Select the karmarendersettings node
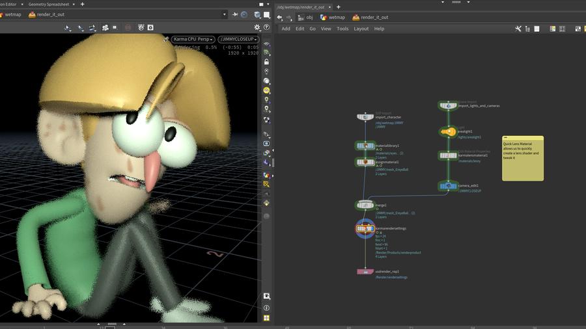 (x=365, y=229)
